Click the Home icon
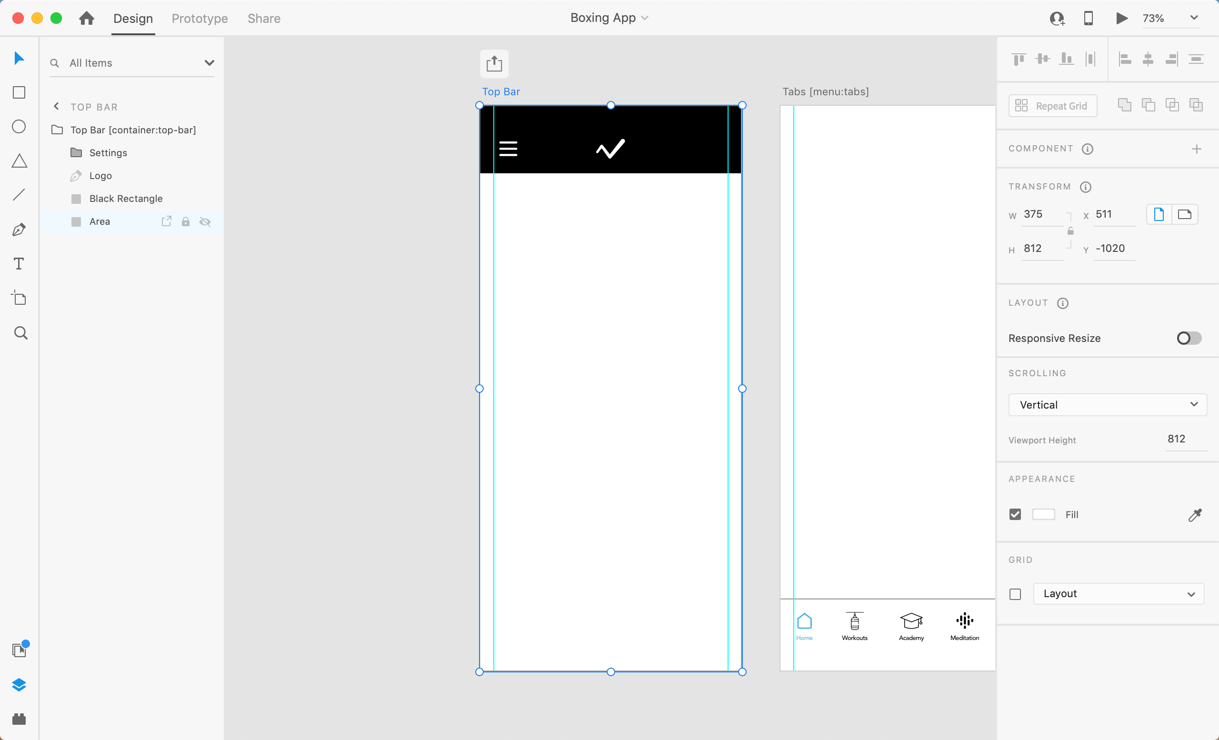Image resolution: width=1219 pixels, height=740 pixels. (87, 18)
